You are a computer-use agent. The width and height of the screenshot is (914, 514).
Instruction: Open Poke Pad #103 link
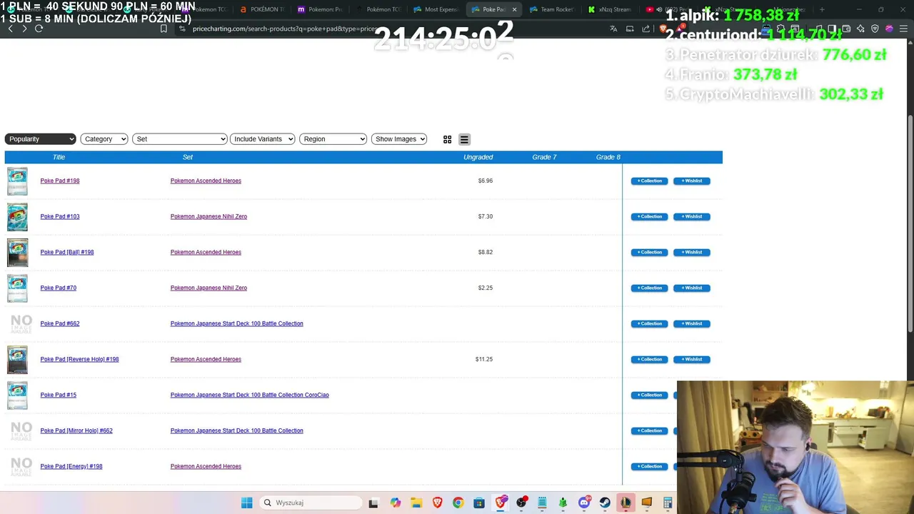60,216
